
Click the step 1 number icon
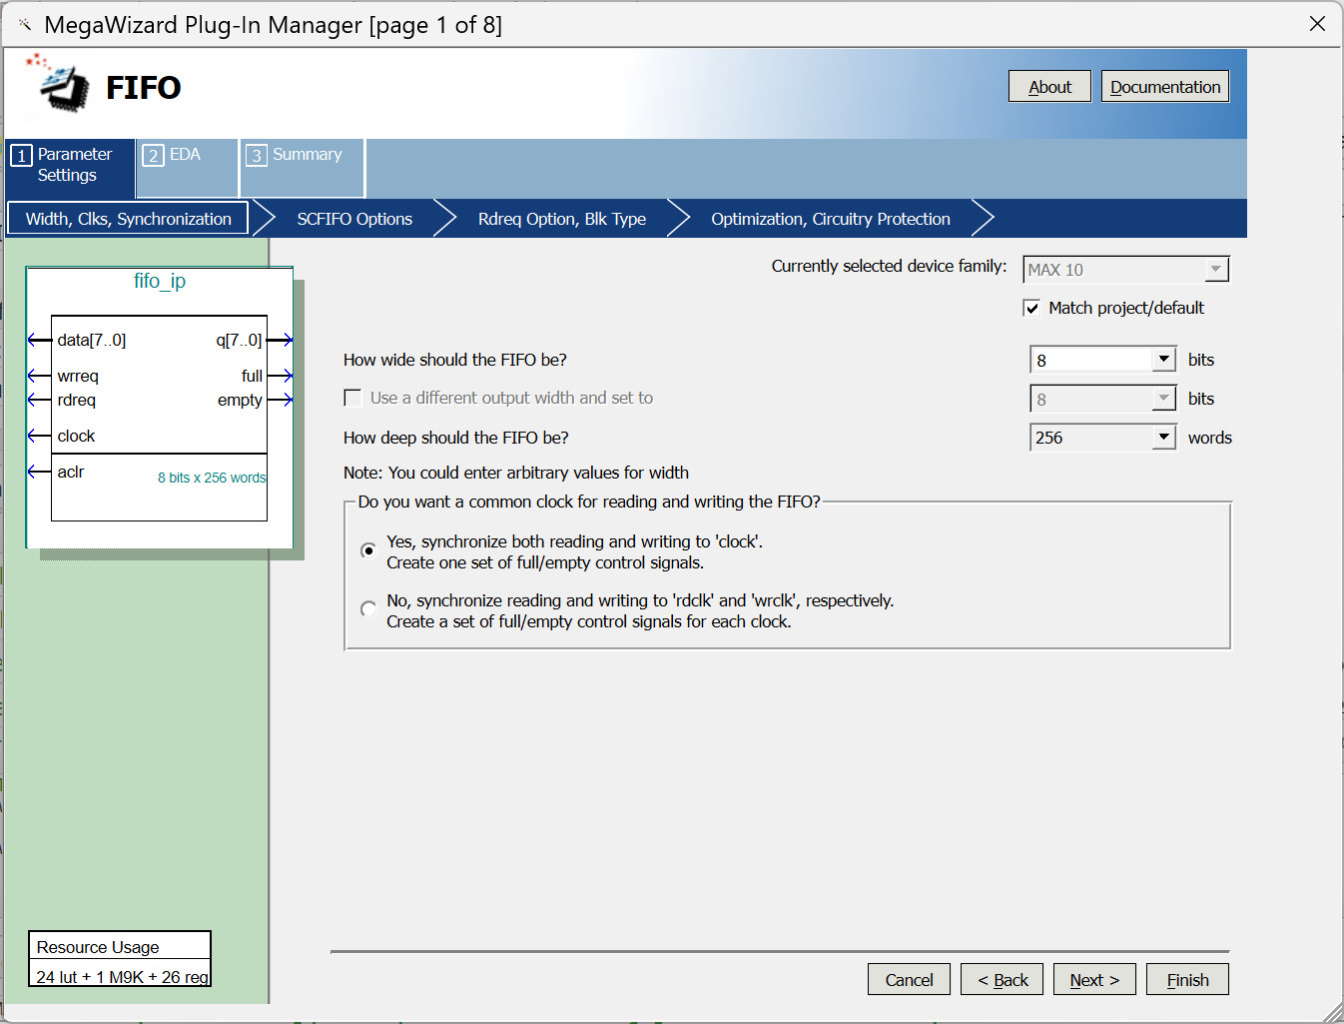(21, 156)
